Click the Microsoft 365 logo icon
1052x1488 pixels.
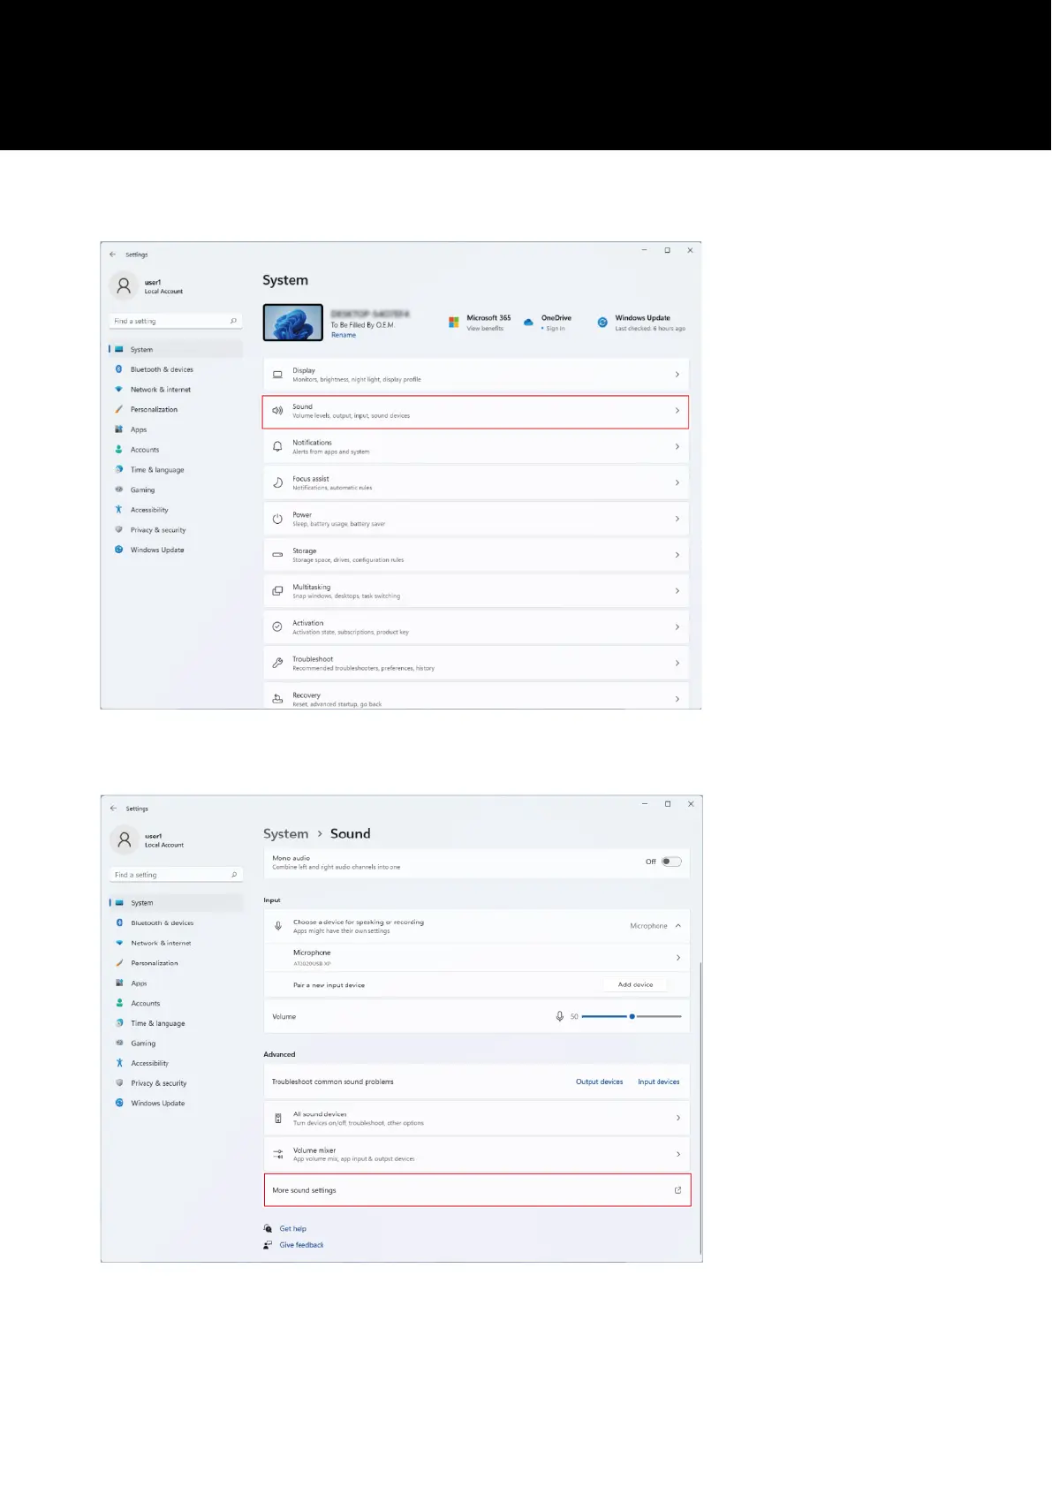click(454, 323)
